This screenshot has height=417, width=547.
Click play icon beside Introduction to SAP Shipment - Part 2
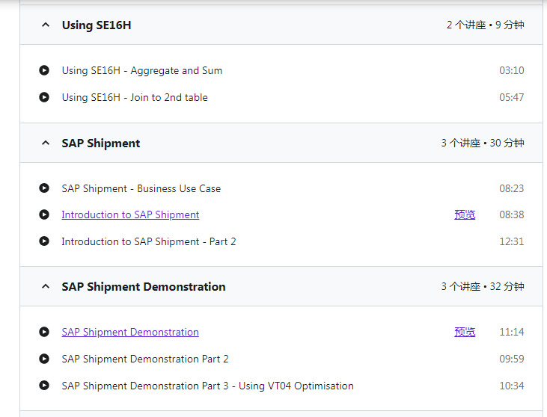44,241
